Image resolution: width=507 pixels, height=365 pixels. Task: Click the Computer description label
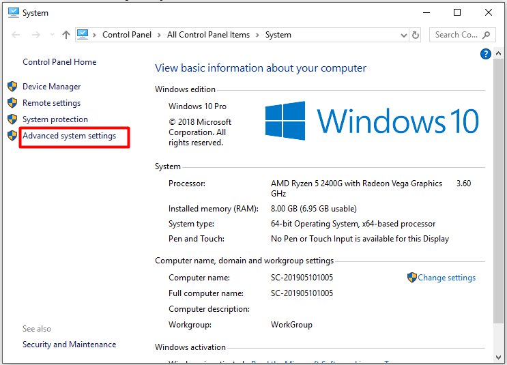[x=209, y=309]
